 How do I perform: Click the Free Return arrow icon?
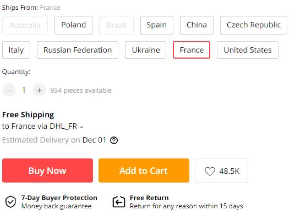(119, 202)
